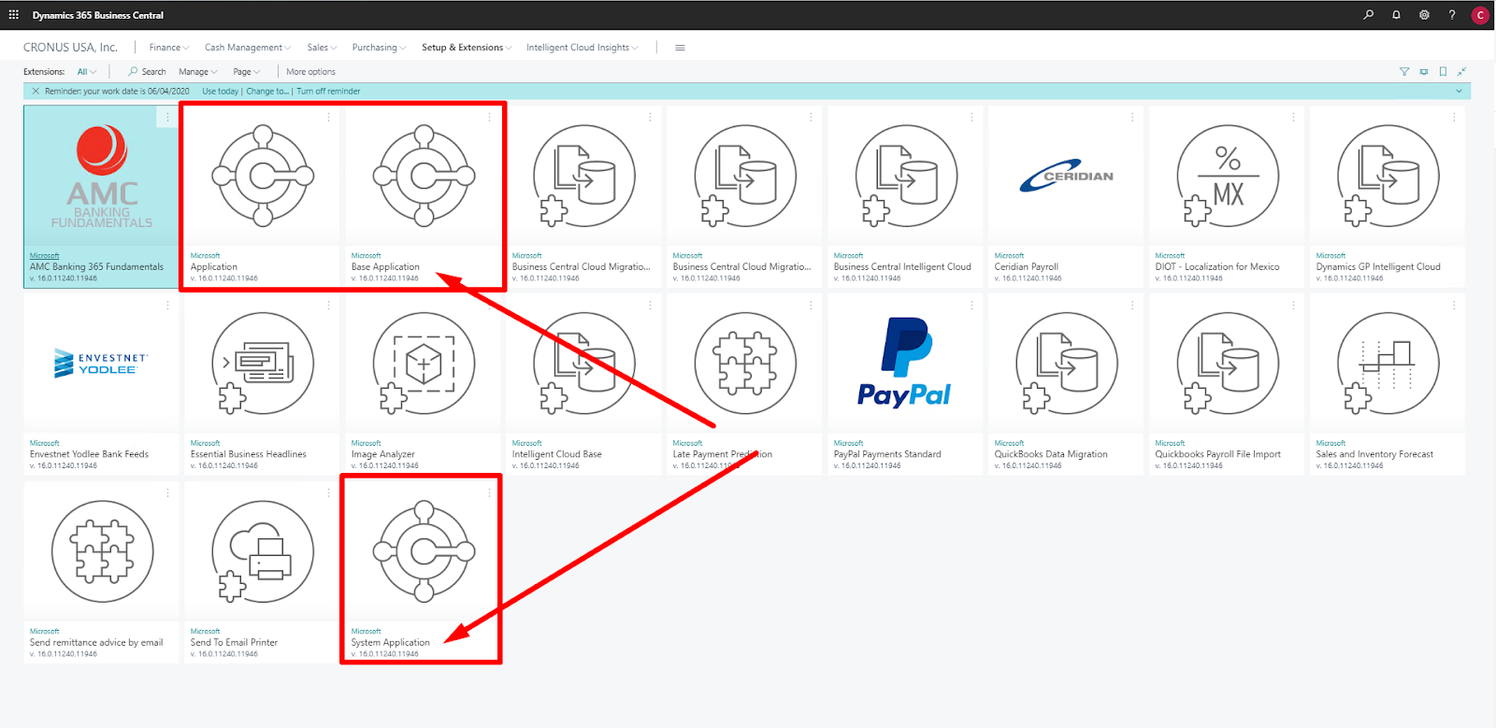Open the hamburger navigation menu icon

tap(680, 48)
